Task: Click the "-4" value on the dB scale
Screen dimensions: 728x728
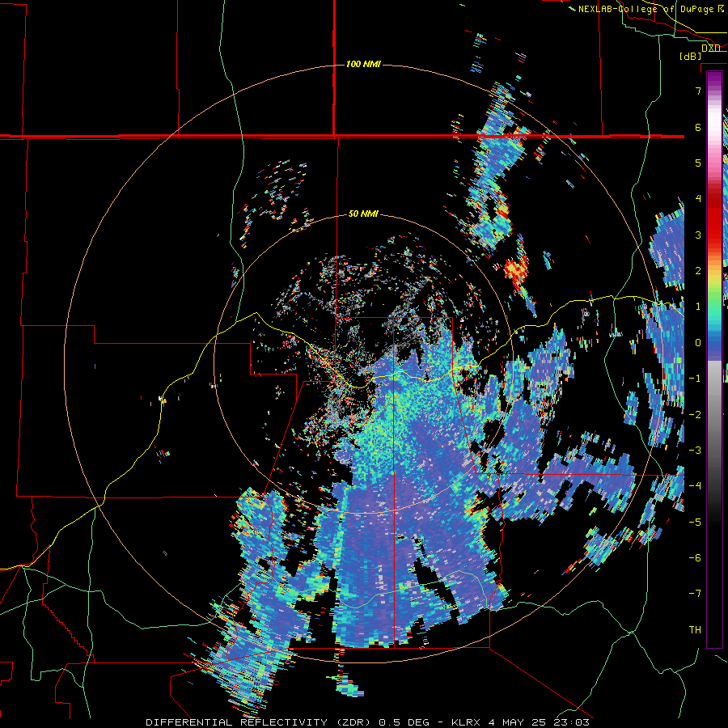Action: pos(695,486)
